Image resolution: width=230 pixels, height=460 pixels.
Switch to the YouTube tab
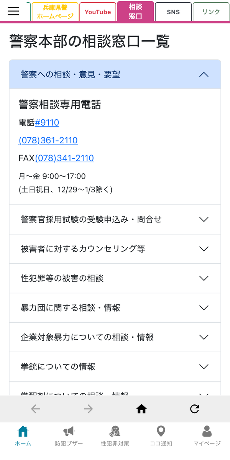click(98, 12)
